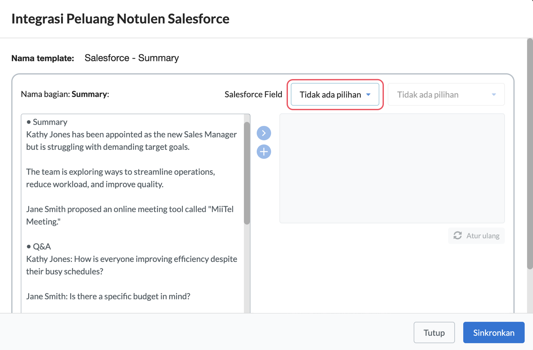Click the '• Q&A' heading text
This screenshot has height=350, width=533.
point(39,247)
